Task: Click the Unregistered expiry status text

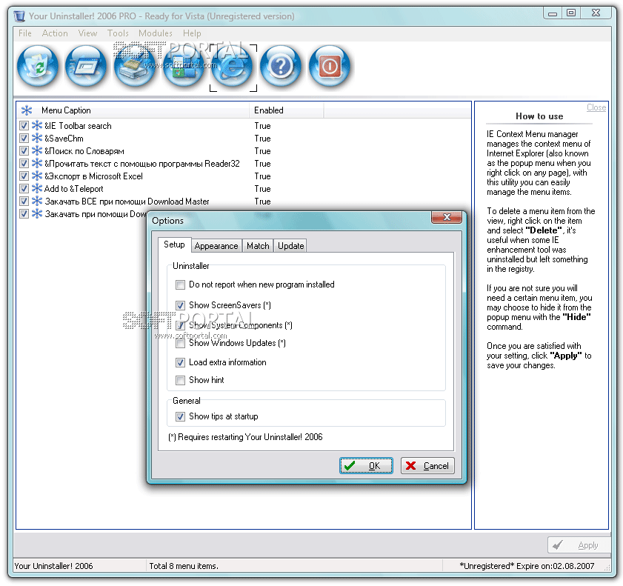Action: pyautogui.click(x=527, y=566)
